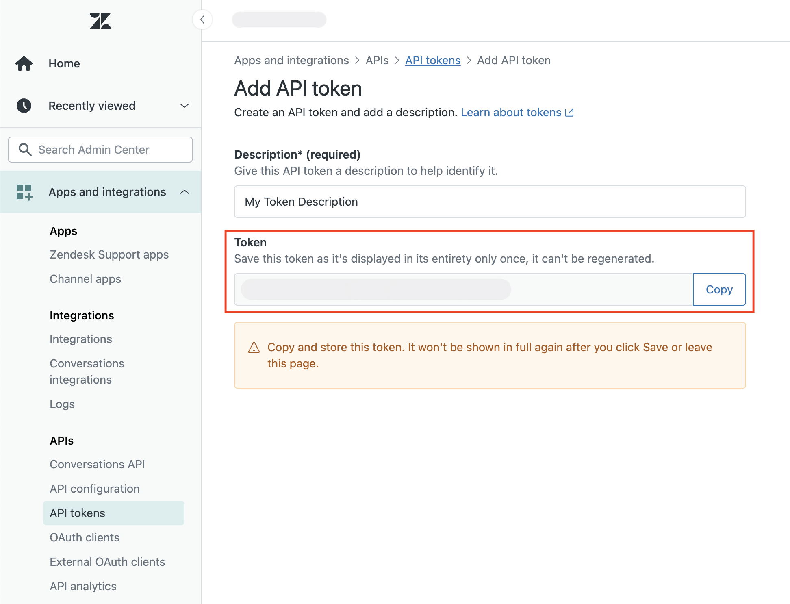Click the search magnifier icon
790x604 pixels.
(25, 150)
